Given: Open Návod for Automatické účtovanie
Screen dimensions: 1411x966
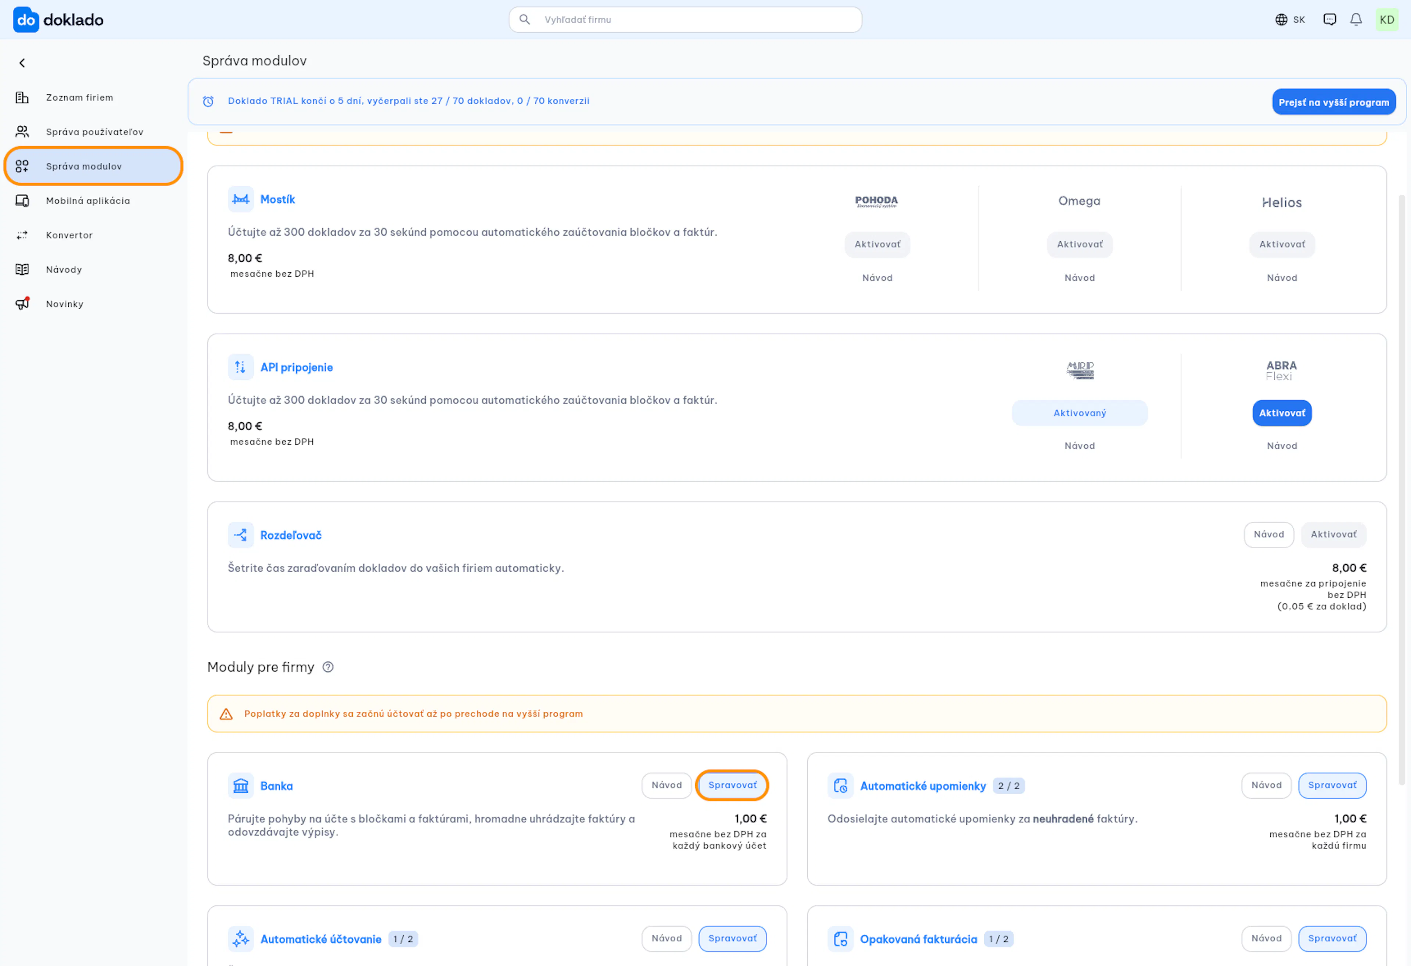Looking at the screenshot, I should 666,939.
